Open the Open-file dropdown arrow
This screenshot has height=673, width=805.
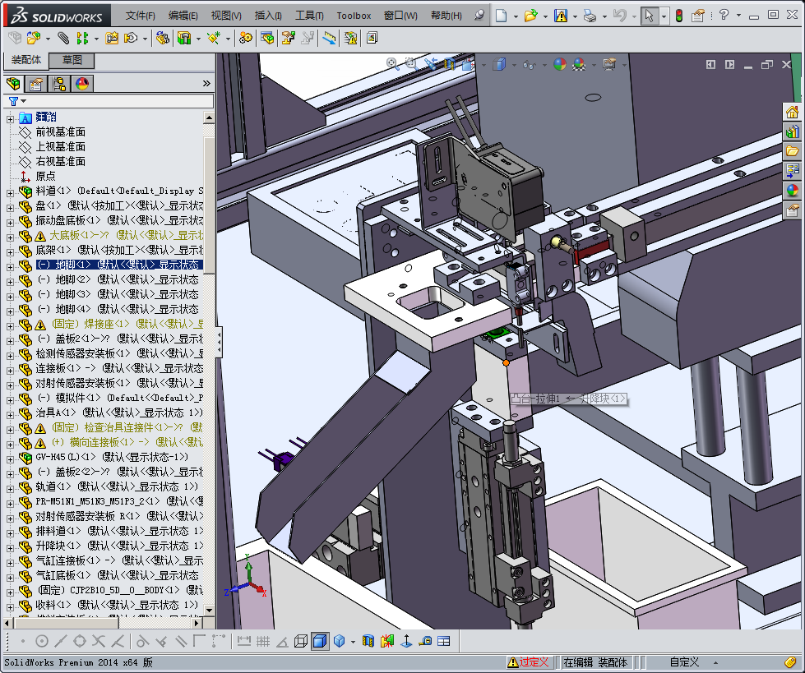point(544,16)
